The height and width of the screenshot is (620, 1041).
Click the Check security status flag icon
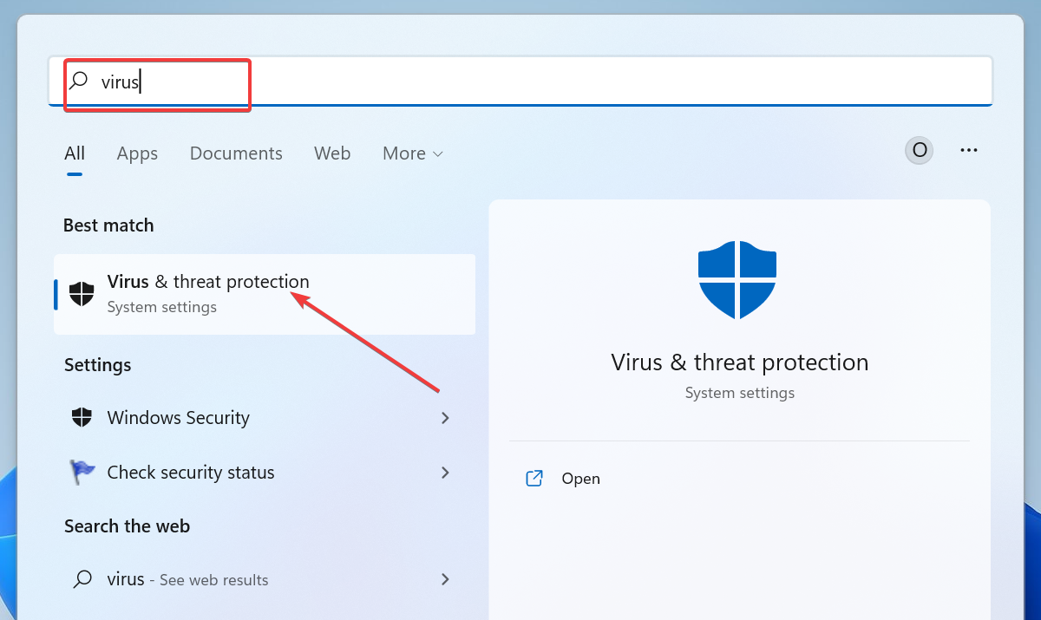coord(81,473)
